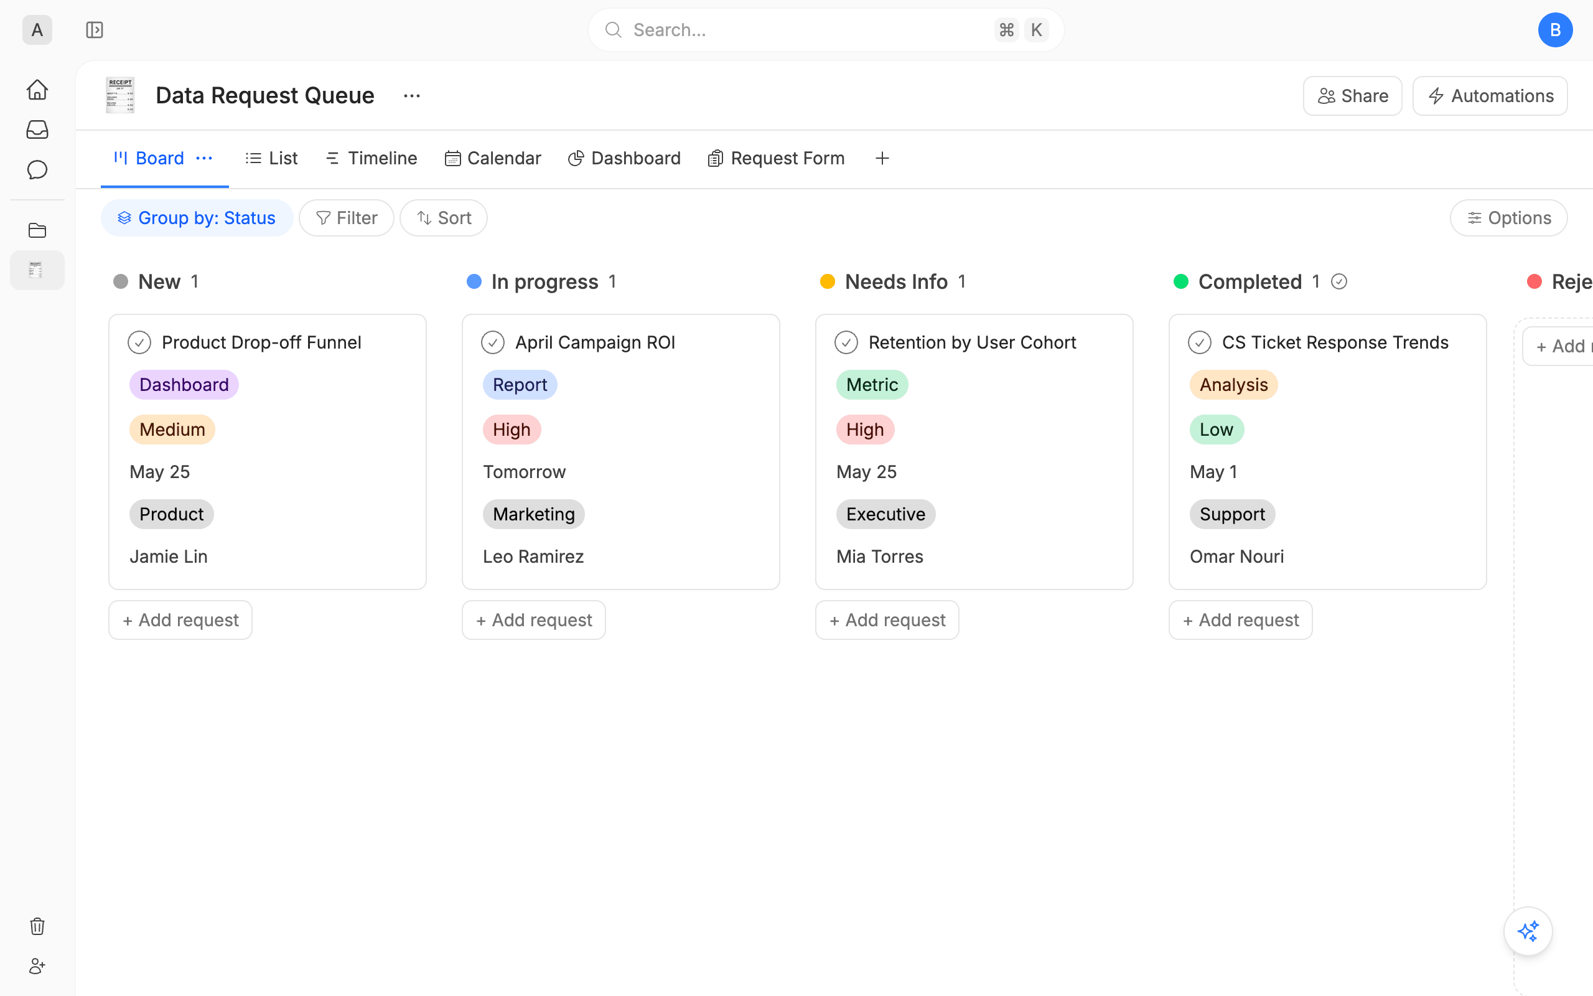The height and width of the screenshot is (996, 1593).
Task: Switch to the Board tab
Action: pyautogui.click(x=149, y=158)
